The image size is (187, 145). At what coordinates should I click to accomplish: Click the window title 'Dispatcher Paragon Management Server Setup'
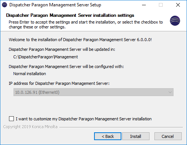pos(55,5)
